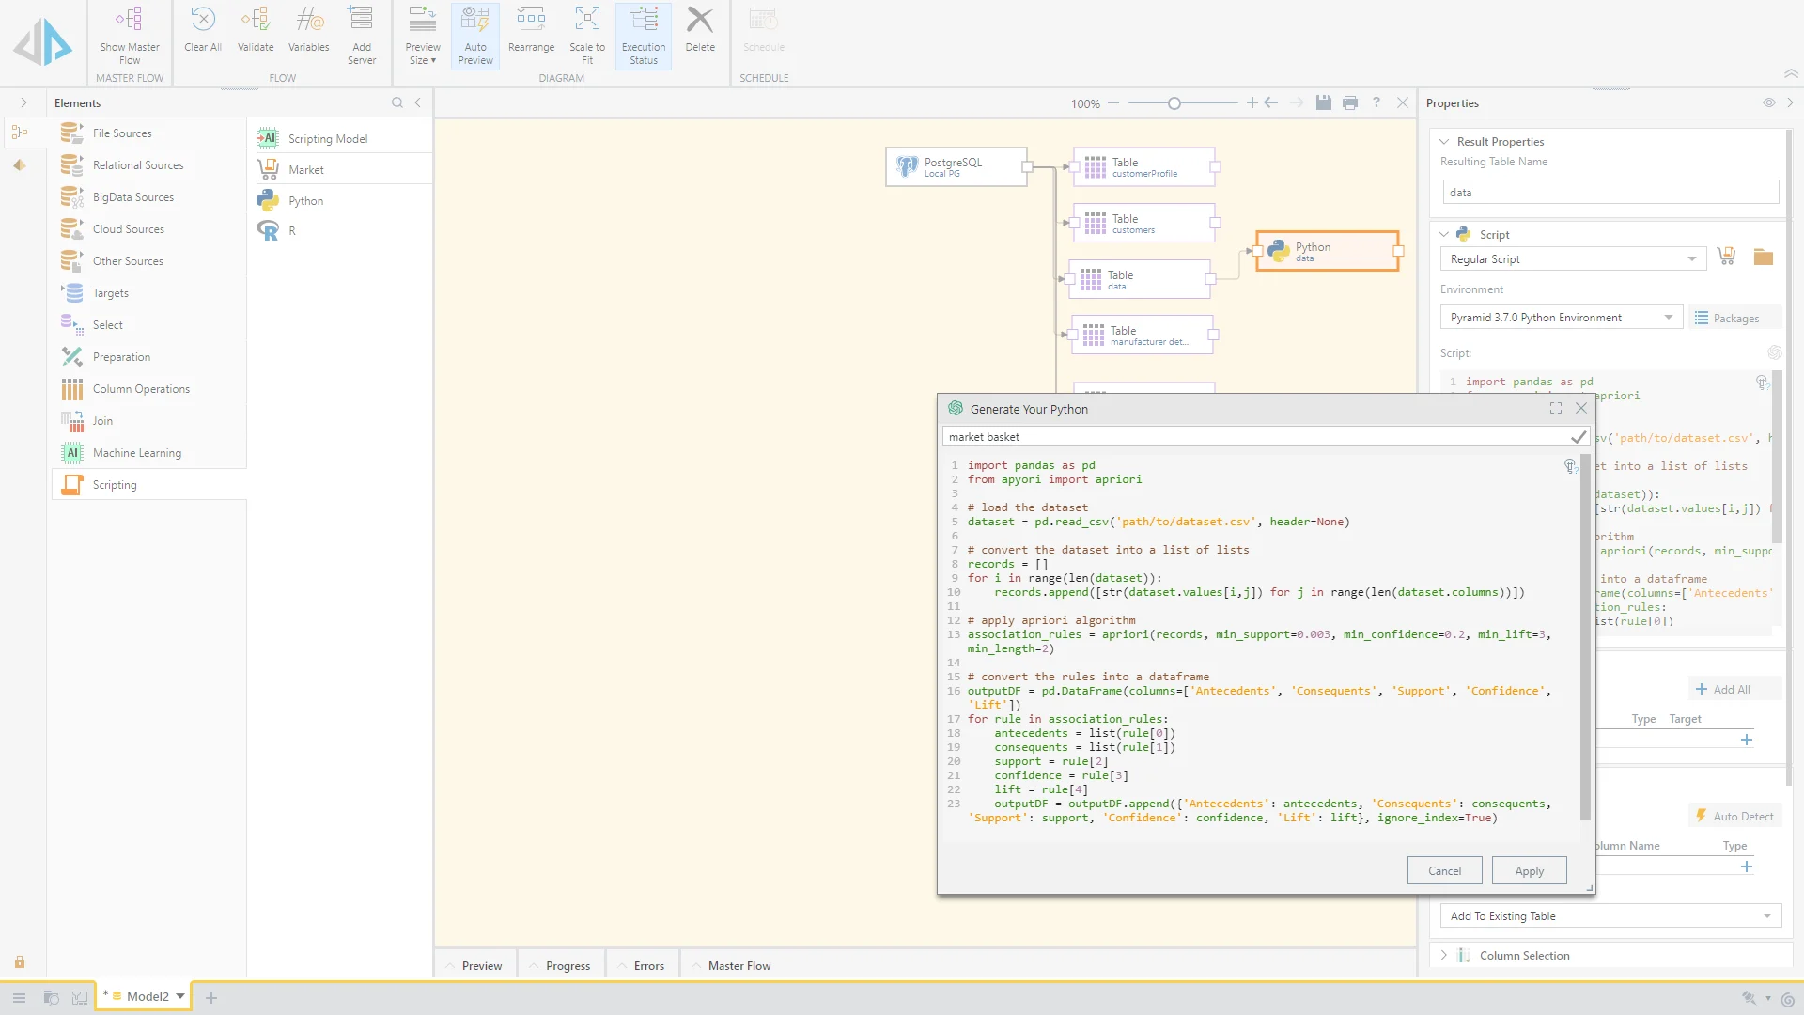
Task: Click the market basket prompt field
Action: click(x=1250, y=437)
